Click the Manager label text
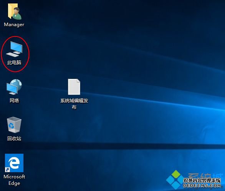Image resolution: width=225 pixels, height=191 pixels. [14, 25]
